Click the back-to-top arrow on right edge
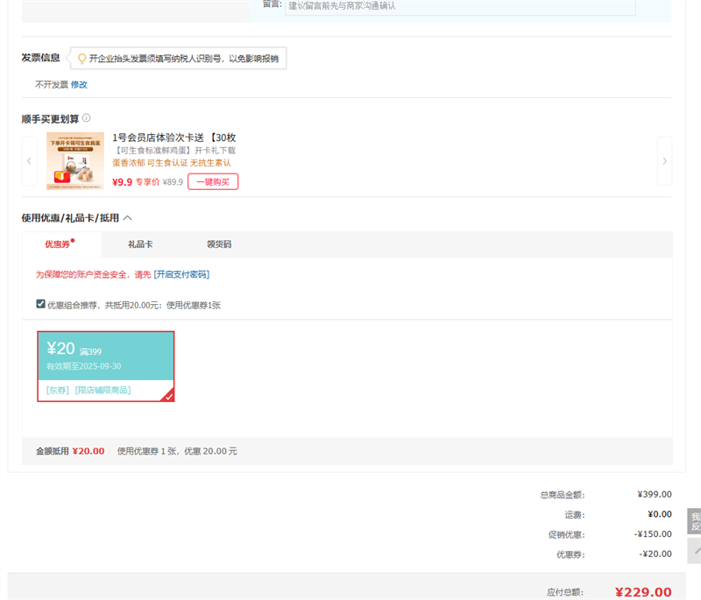Screen dimensions: 701x600 695,551
